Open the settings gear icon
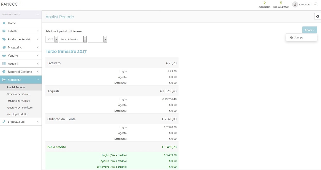The height and width of the screenshot is (170, 321). point(317,16)
